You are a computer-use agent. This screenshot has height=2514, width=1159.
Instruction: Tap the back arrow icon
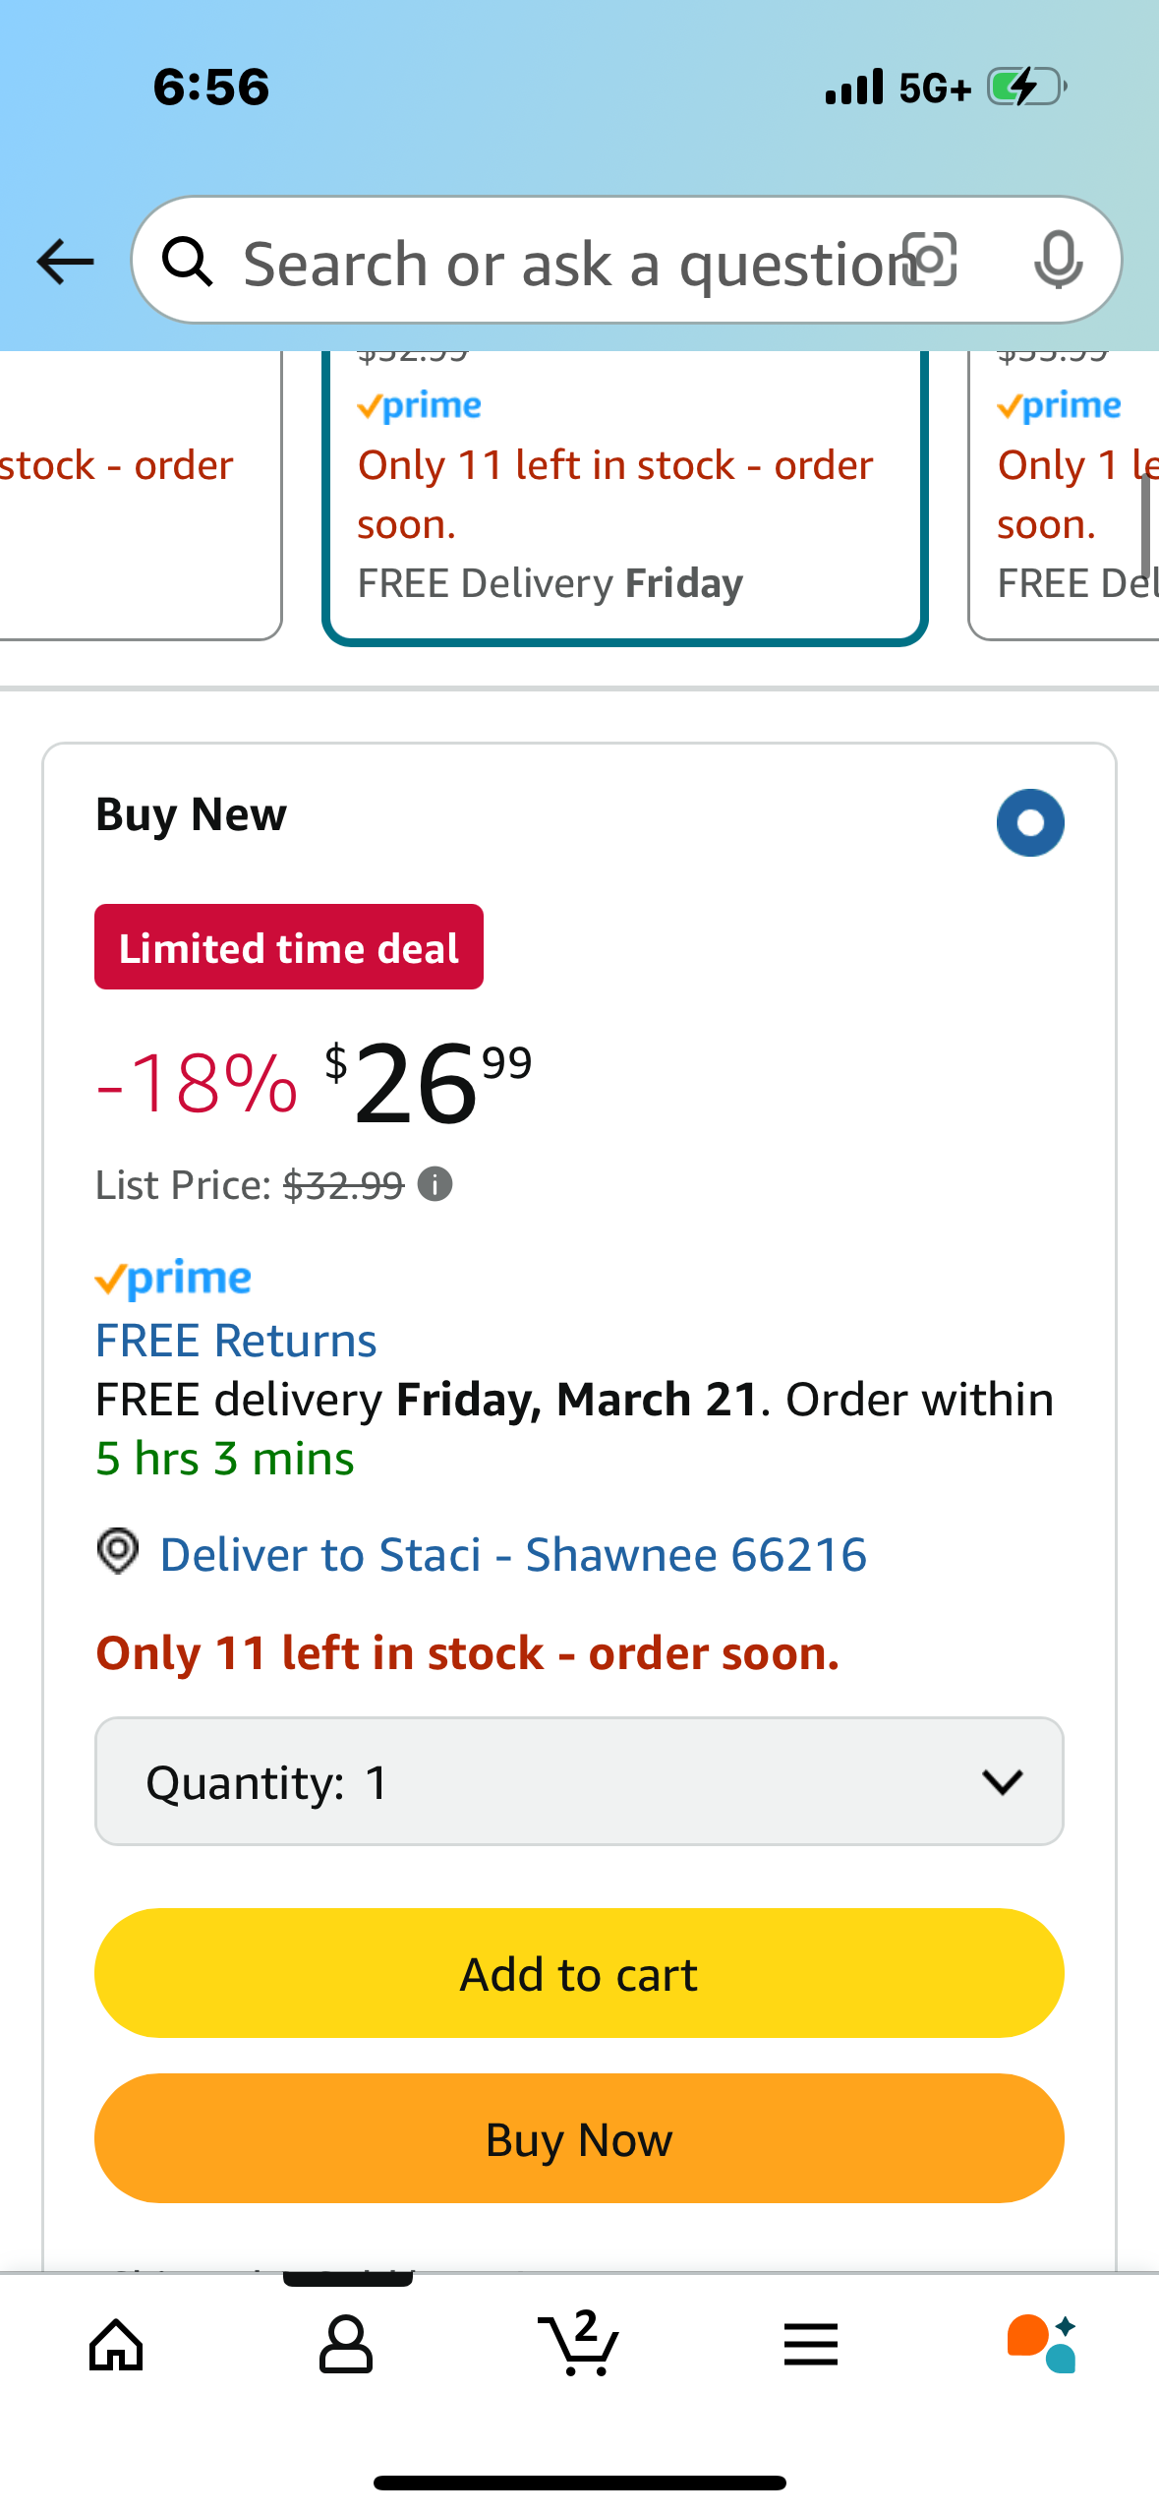tap(65, 262)
